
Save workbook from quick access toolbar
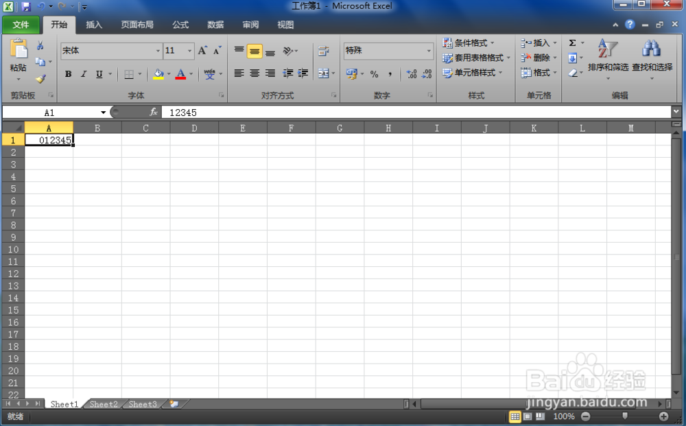pyautogui.click(x=26, y=6)
